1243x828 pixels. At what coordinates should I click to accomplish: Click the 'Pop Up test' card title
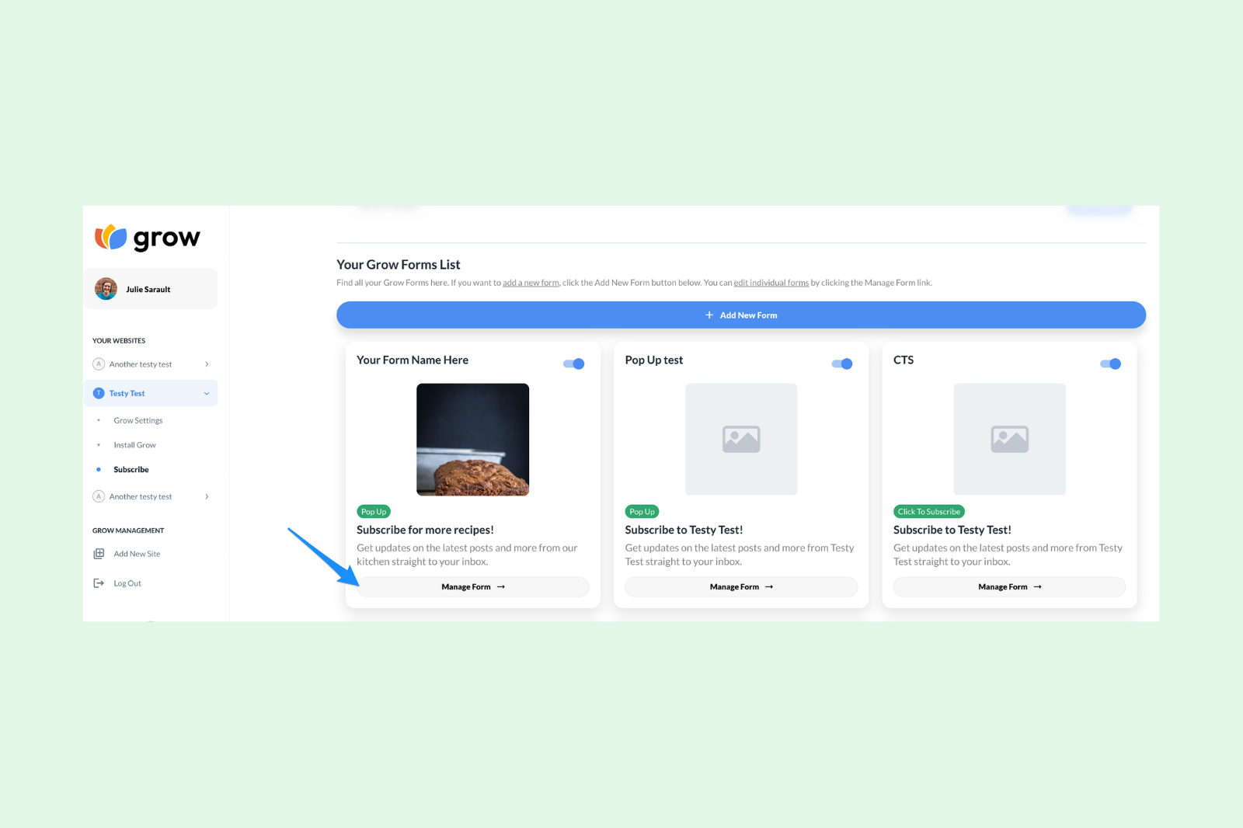click(654, 360)
